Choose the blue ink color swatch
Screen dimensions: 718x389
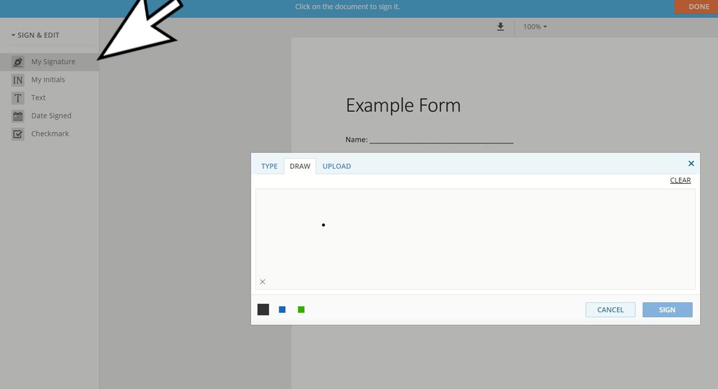point(282,309)
